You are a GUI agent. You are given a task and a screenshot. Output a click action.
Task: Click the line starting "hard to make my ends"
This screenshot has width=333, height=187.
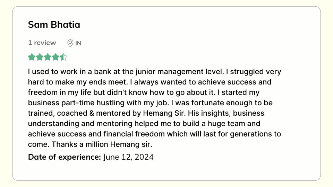(x=150, y=82)
